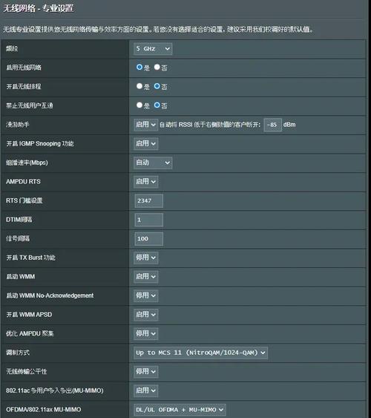The width and height of the screenshot is (371, 418).
Task: Open the 5 GHz band dropdown
Action: coord(153,49)
